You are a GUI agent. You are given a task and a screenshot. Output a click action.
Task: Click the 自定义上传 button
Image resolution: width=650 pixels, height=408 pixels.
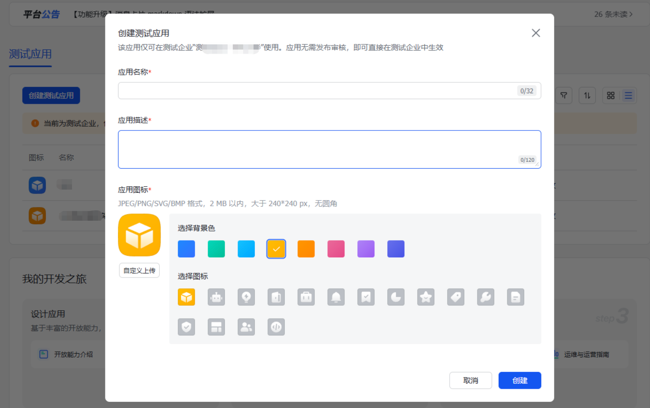tap(139, 270)
